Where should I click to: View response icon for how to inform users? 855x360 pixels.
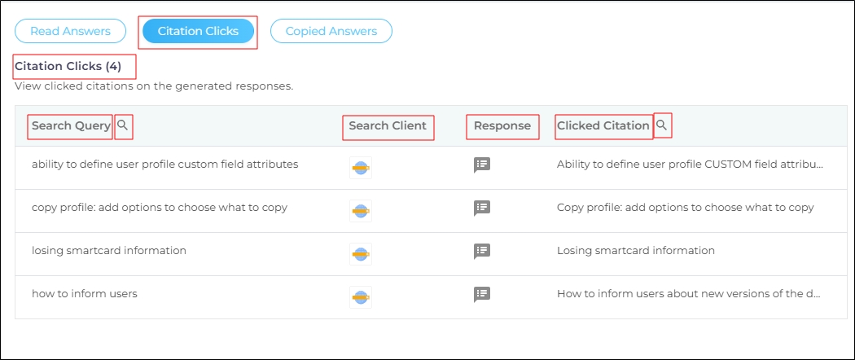point(482,294)
